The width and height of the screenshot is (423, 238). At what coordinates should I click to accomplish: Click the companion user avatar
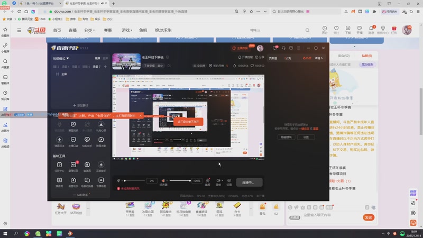(260, 48)
